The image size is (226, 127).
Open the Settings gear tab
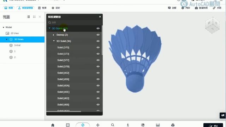click(x=56, y=8)
